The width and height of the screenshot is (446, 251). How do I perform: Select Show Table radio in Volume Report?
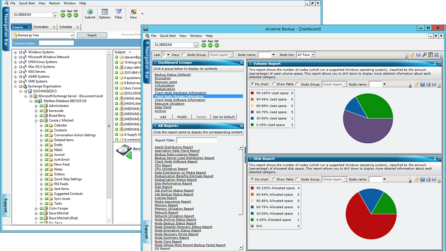point(273,84)
